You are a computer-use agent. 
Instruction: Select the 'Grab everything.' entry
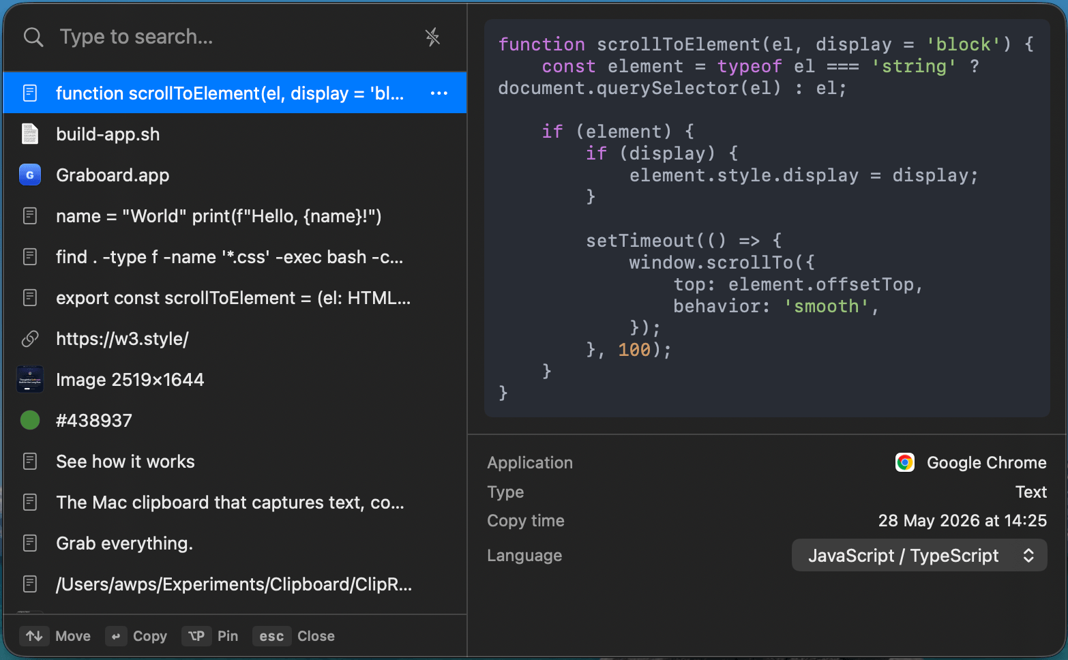click(x=235, y=543)
